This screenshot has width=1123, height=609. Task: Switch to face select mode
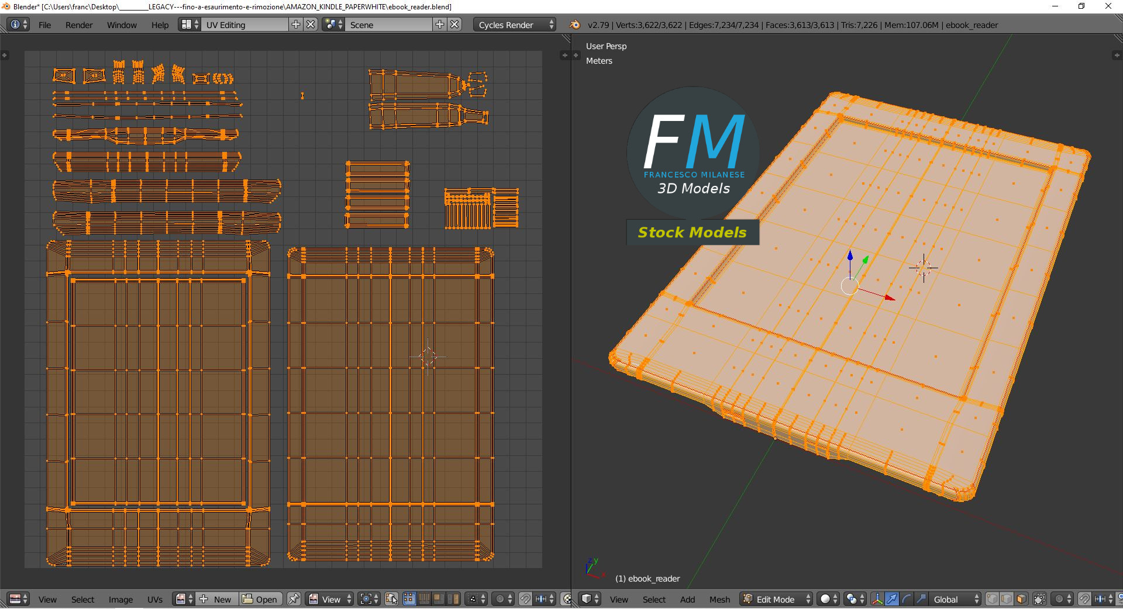[1021, 599]
